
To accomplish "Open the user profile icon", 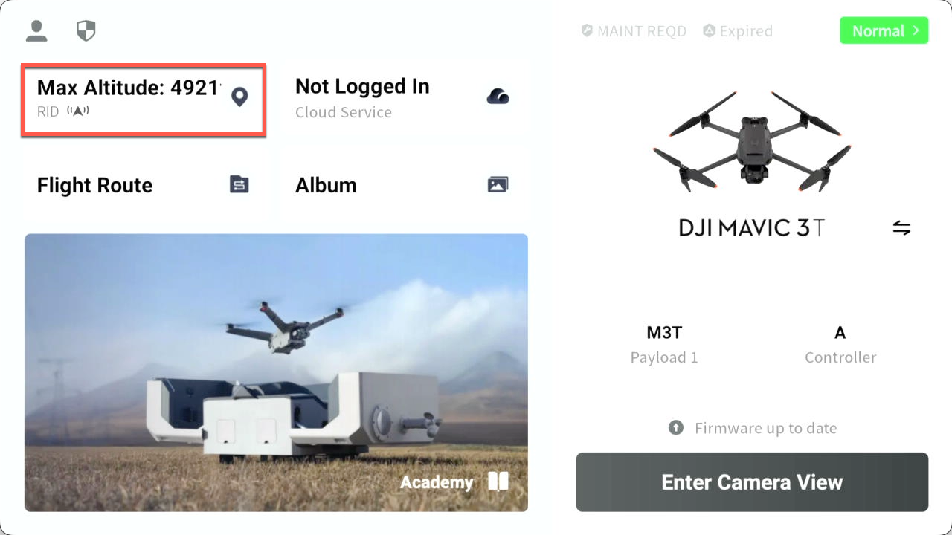I will tap(36, 30).
